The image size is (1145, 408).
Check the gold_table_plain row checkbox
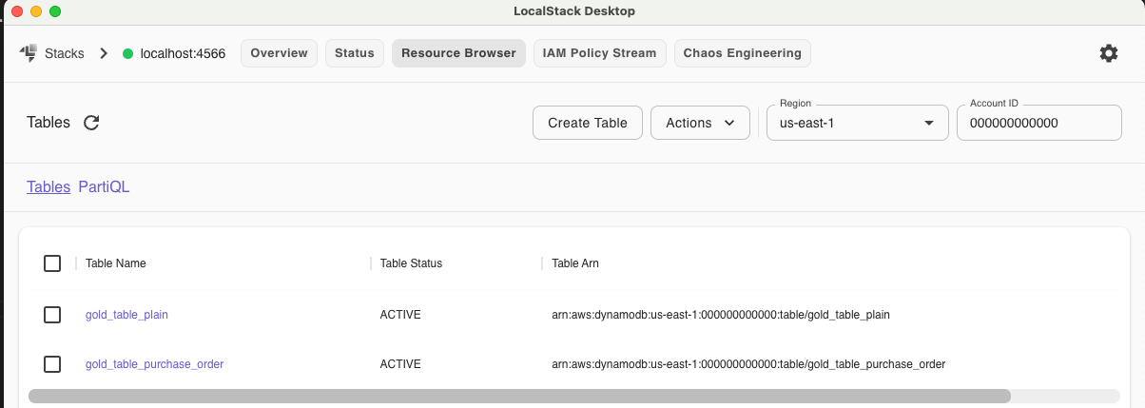[52, 315]
